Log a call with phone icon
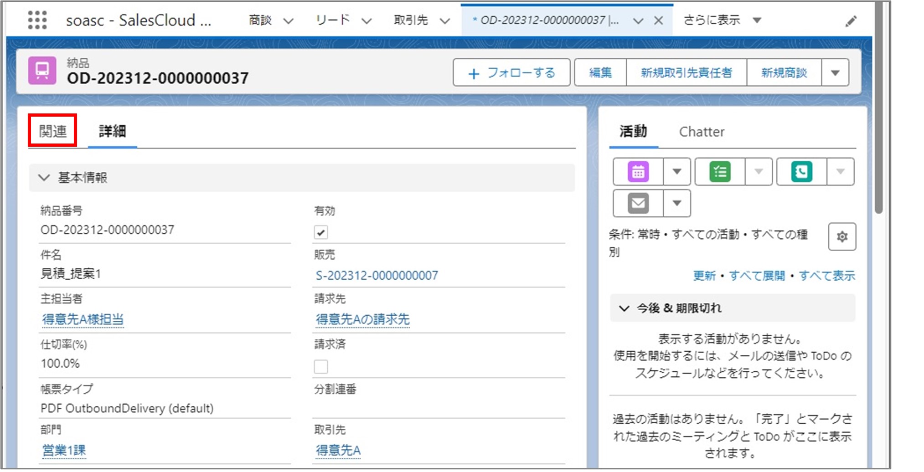 (801, 172)
